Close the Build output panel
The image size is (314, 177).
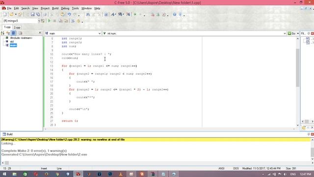(x=312, y=134)
